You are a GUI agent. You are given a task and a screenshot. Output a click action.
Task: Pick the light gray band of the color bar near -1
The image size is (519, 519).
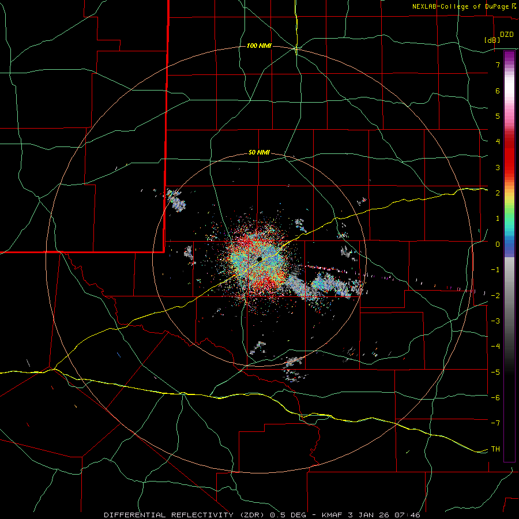pyautogui.click(x=509, y=270)
